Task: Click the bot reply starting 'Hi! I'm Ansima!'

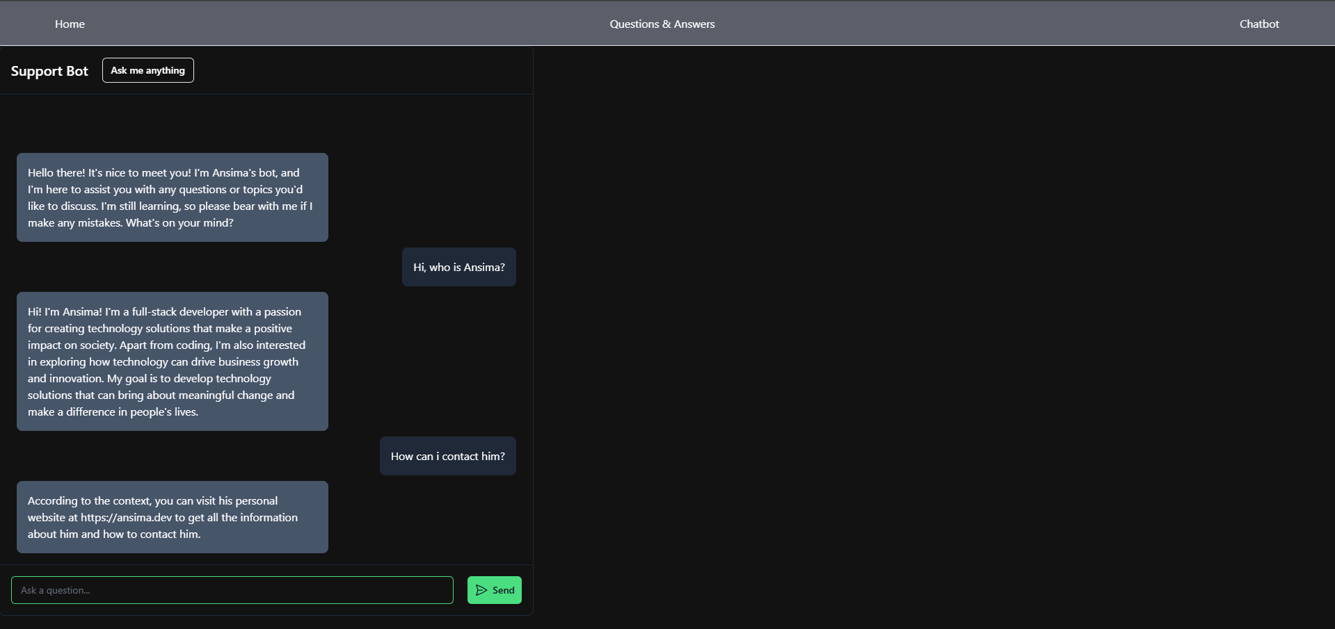Action: (x=172, y=361)
